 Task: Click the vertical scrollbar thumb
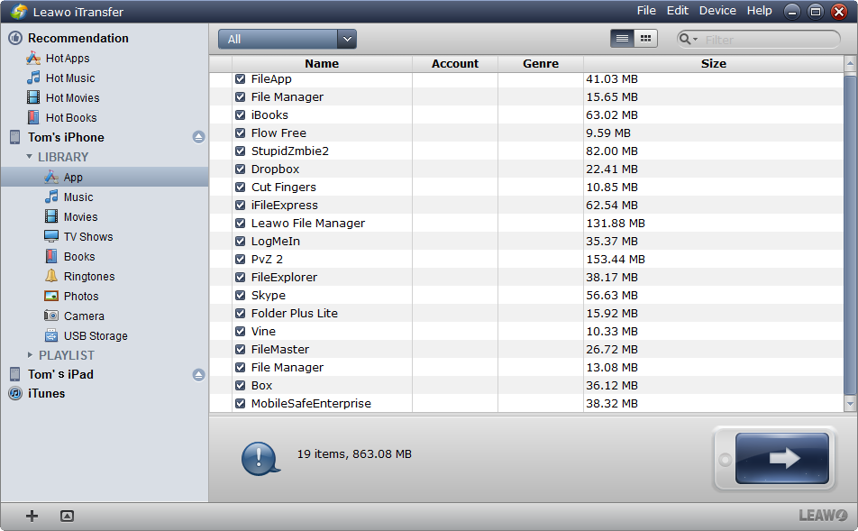coord(850,235)
